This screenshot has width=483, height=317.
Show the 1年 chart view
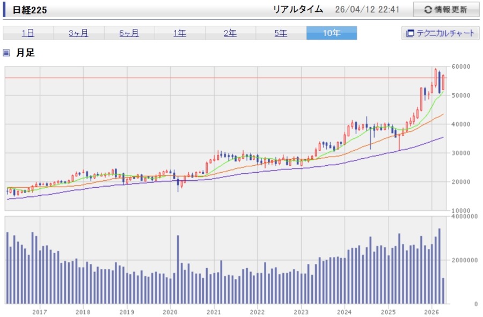tap(180, 33)
